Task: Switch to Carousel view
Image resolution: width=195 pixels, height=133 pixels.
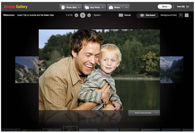Action: (147, 15)
